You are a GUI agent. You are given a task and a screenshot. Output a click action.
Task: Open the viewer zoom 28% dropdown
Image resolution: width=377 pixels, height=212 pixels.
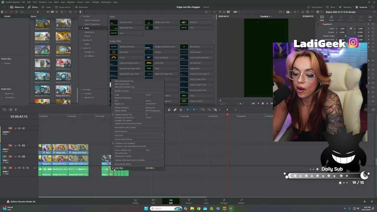point(236,12)
